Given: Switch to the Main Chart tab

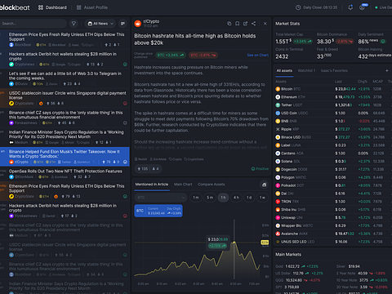Looking at the screenshot, I should [x=183, y=185].
